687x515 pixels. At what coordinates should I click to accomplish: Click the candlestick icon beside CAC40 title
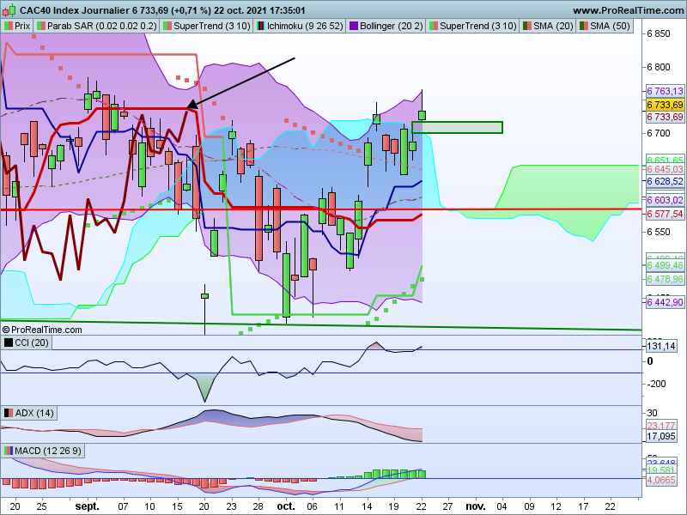click(9, 10)
